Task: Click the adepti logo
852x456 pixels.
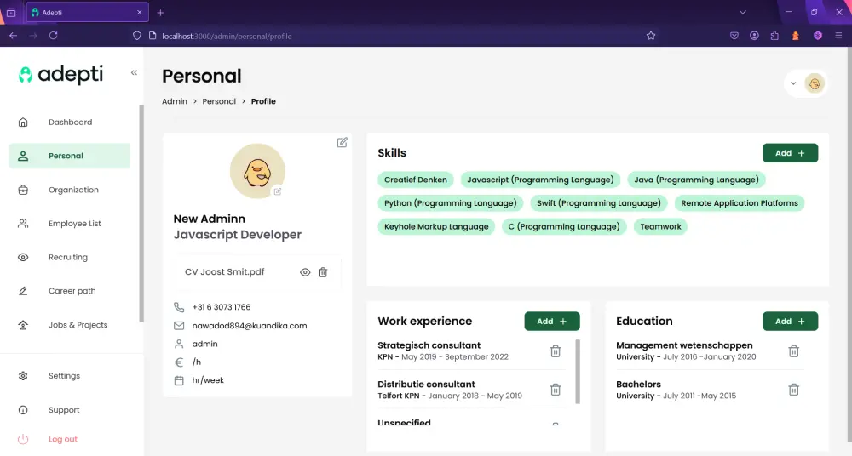Action: pos(60,74)
